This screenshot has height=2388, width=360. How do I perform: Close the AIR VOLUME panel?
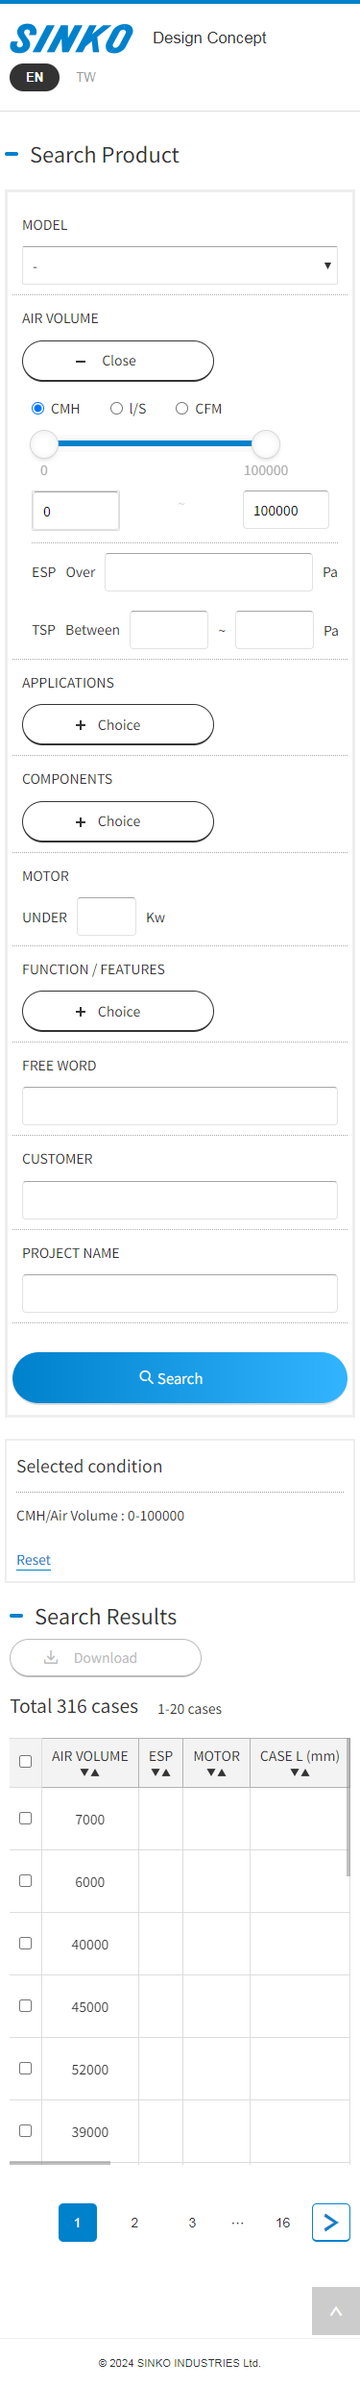pyautogui.click(x=118, y=361)
